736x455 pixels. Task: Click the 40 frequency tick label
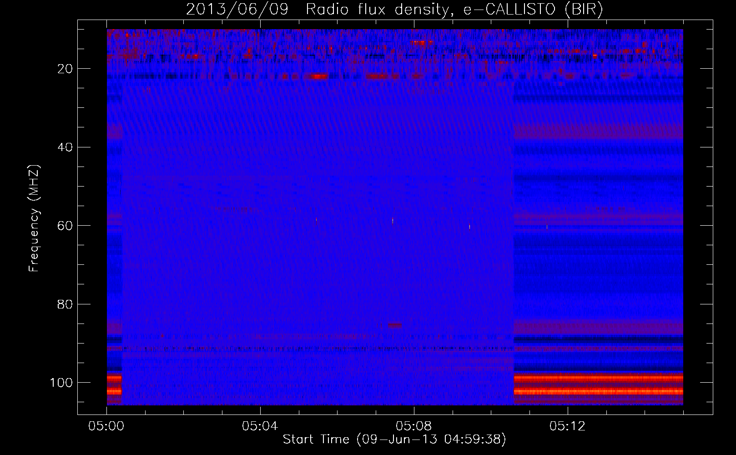[x=66, y=147]
